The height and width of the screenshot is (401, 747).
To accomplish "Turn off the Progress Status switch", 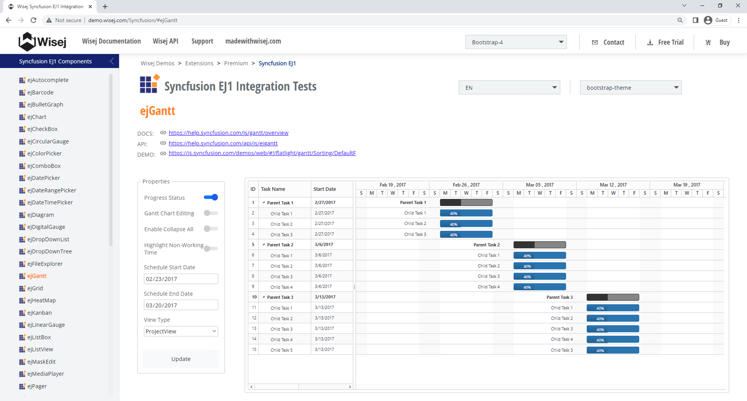I will click(211, 197).
